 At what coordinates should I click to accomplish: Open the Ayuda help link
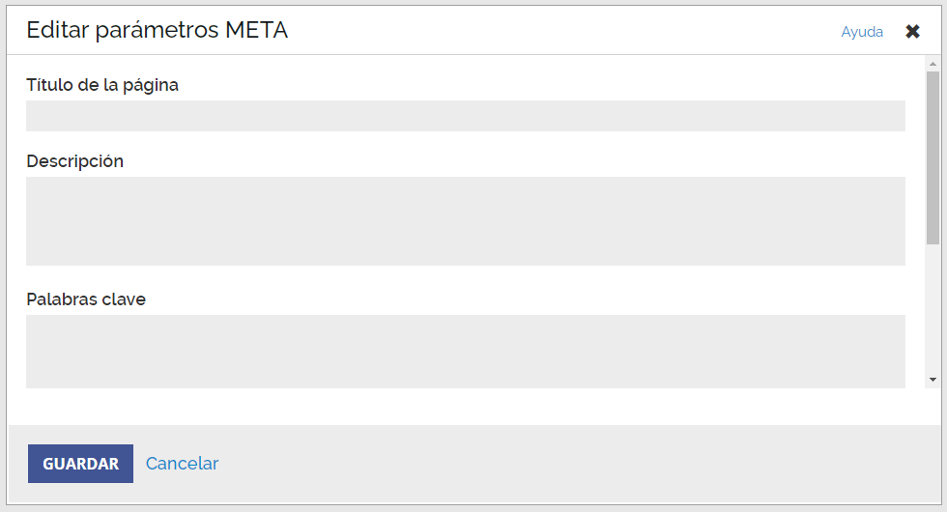[x=862, y=32]
